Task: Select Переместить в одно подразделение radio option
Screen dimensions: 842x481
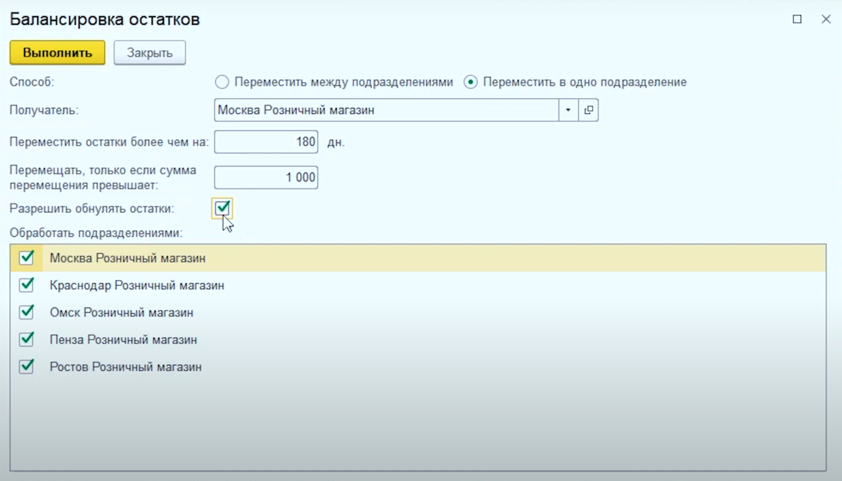Action: 471,82
